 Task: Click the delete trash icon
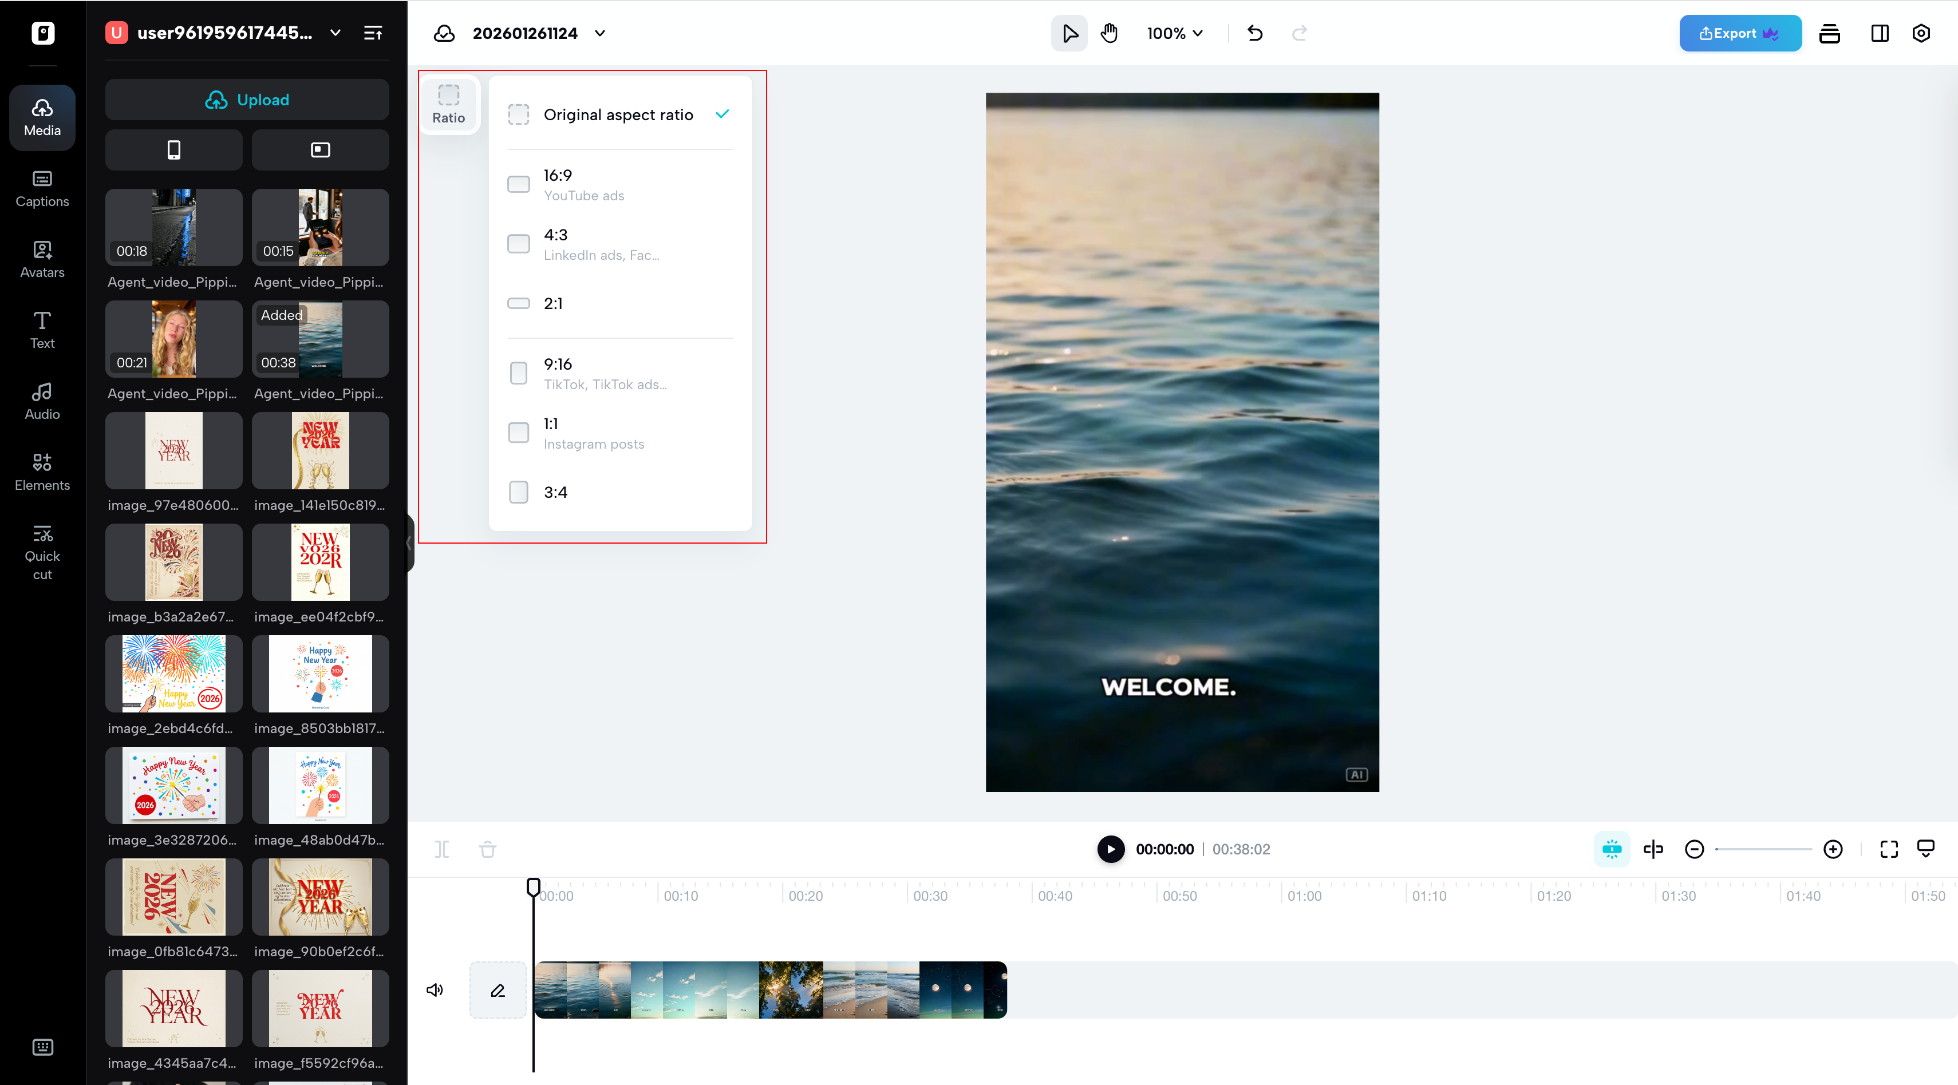pos(487,849)
